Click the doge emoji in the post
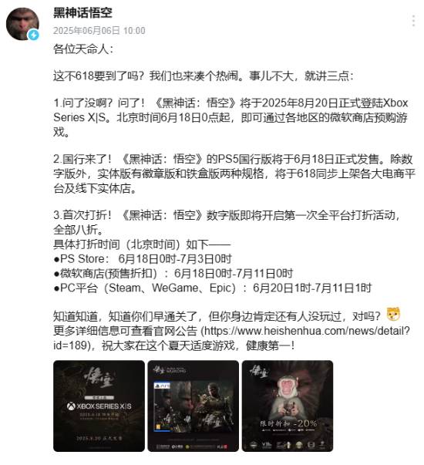The image size is (424, 465). (393, 315)
